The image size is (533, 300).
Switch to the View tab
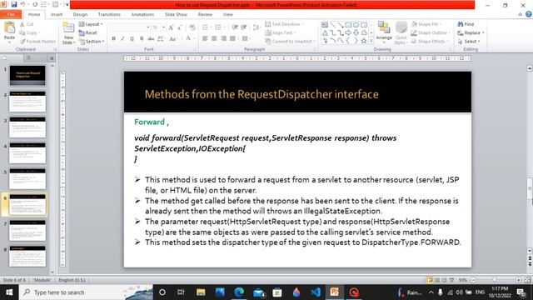click(x=227, y=15)
